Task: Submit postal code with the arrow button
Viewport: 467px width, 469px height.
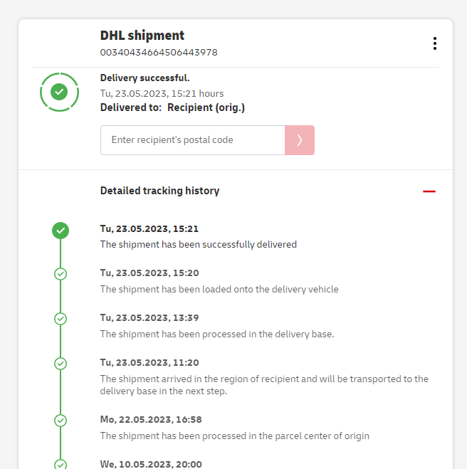Action: click(300, 140)
